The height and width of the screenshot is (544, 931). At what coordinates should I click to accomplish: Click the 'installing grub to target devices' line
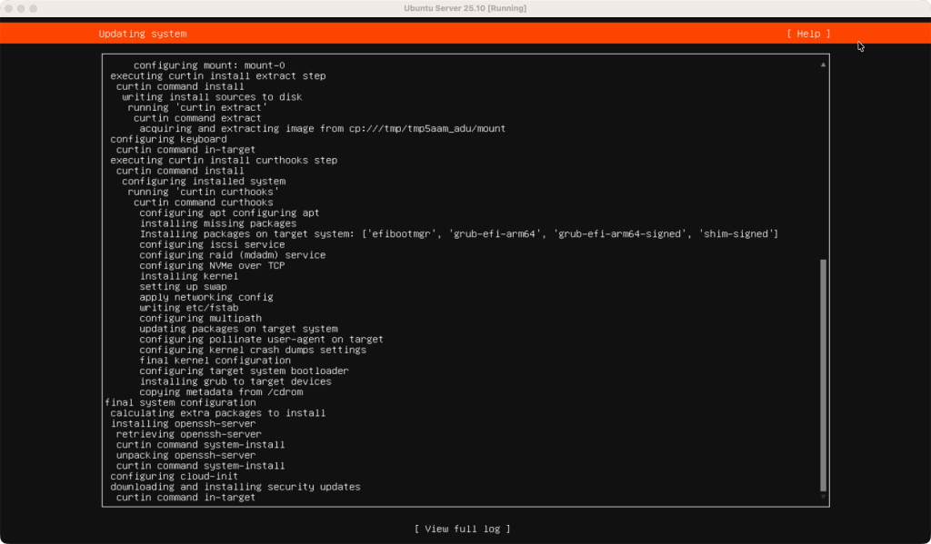coord(235,381)
